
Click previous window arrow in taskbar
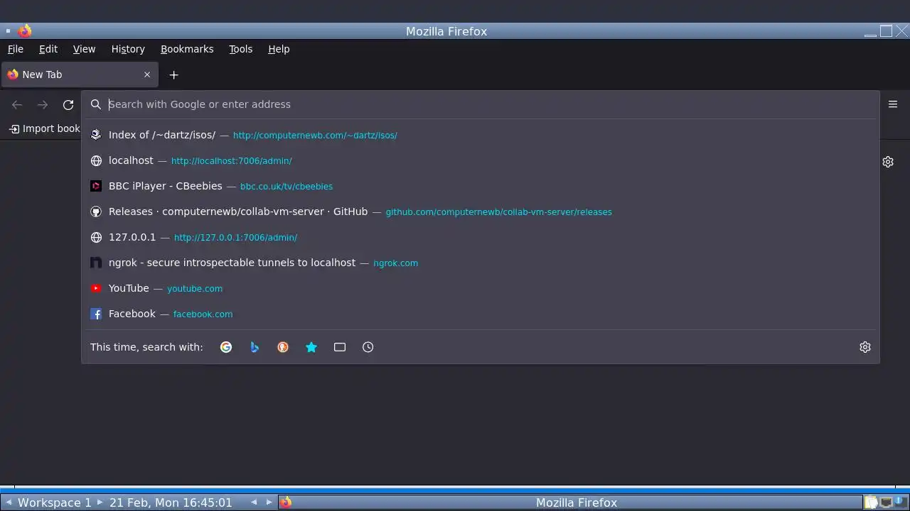[254, 502]
